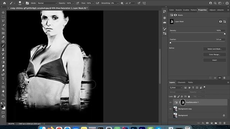Toggle lock transparent pixels
The image size is (230, 129).
(x=175, y=96)
